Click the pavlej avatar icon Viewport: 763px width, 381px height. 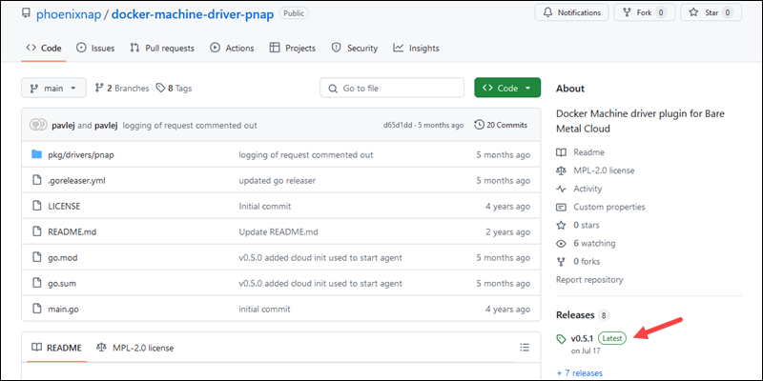tap(37, 125)
